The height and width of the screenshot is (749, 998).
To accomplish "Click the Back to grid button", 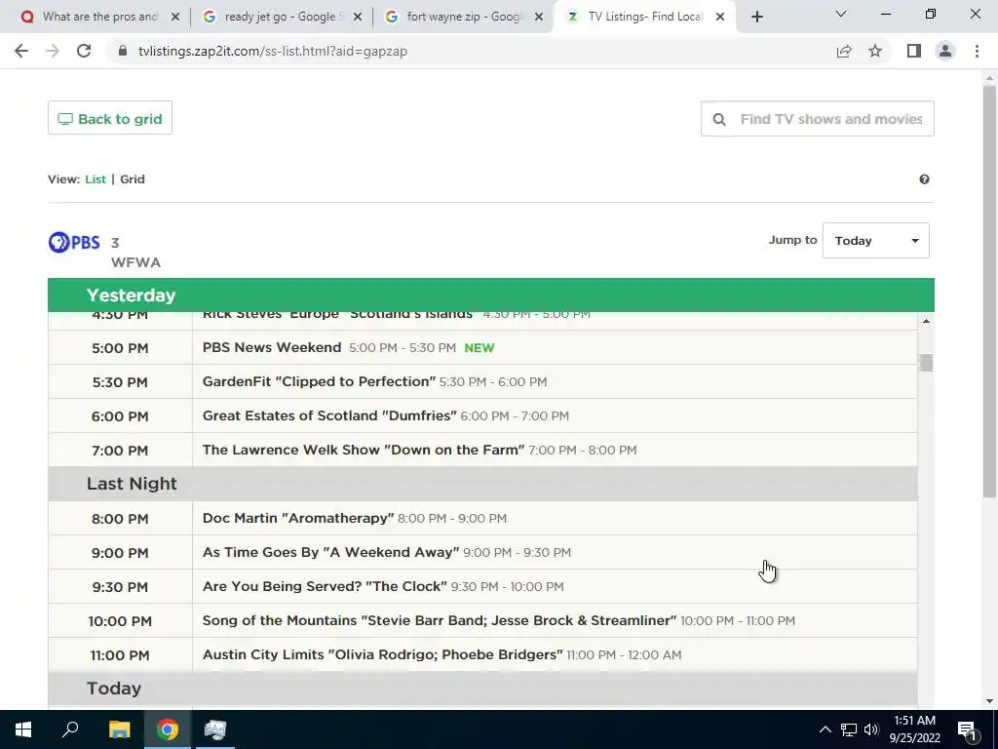I will (110, 118).
